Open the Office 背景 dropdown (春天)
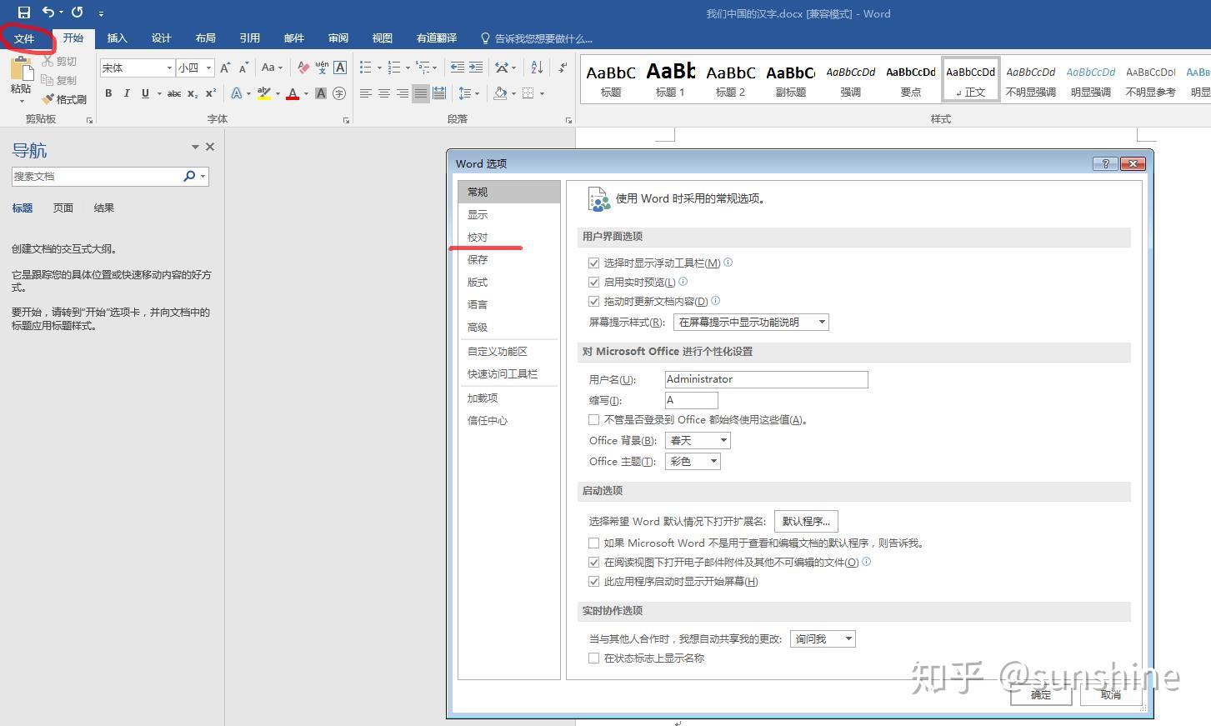The width and height of the screenshot is (1211, 726). [x=698, y=440]
